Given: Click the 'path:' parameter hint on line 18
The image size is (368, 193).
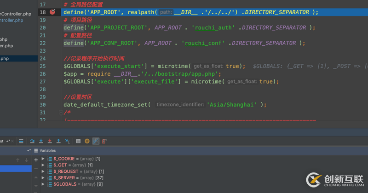Looking at the screenshot, I should tap(166, 12).
